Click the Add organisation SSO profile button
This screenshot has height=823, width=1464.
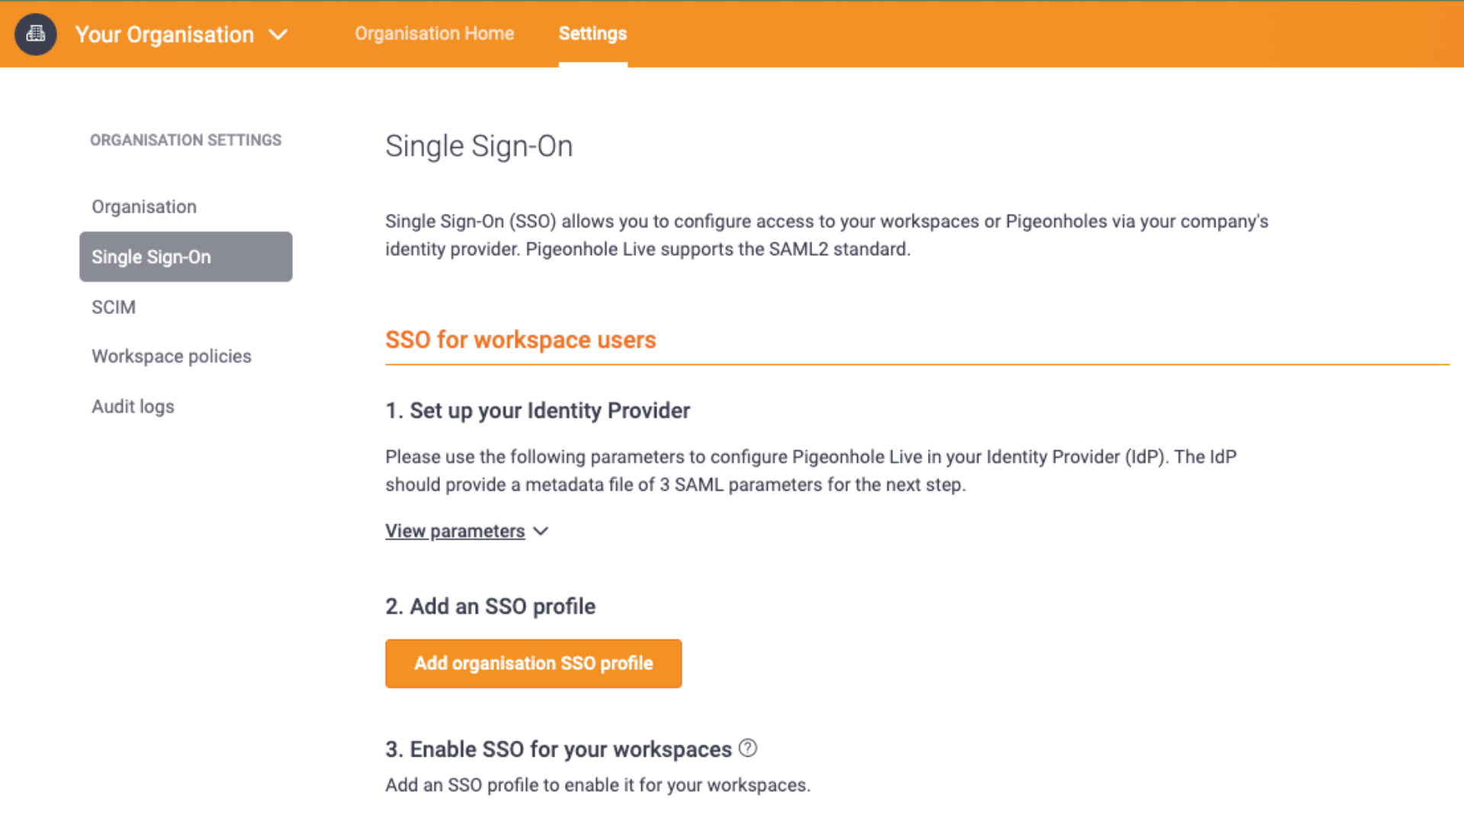pos(533,664)
